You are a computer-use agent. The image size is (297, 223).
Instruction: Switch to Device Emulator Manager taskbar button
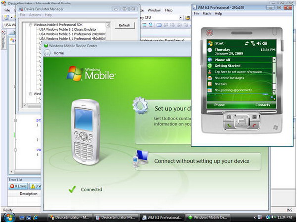[116, 218]
